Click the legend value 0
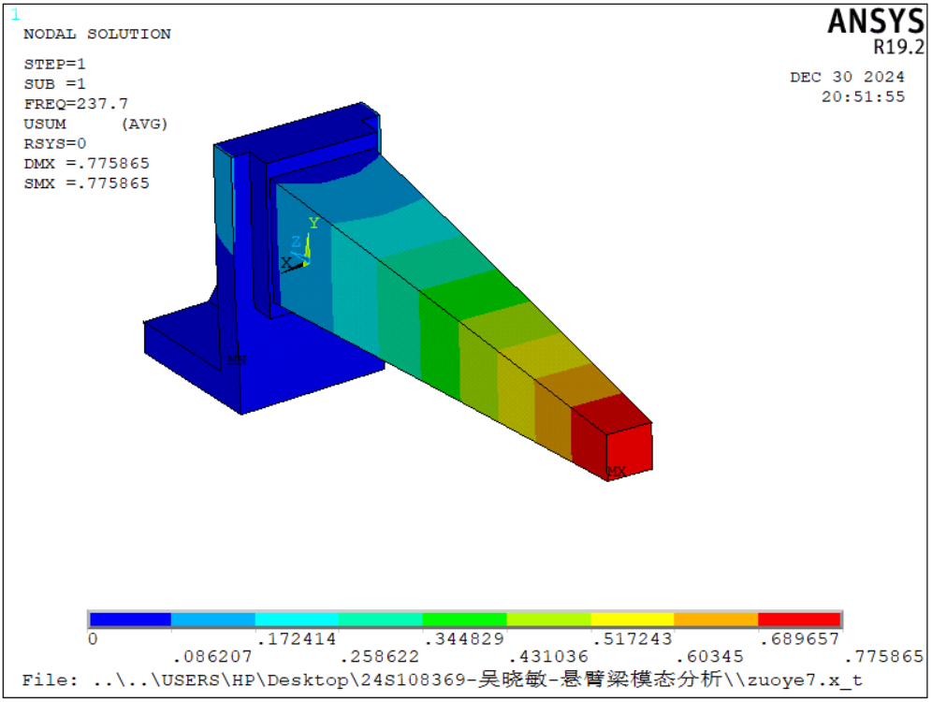This screenshot has width=932, height=702. 93,639
